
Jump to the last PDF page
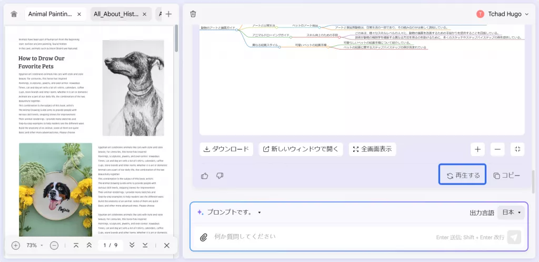(x=145, y=246)
